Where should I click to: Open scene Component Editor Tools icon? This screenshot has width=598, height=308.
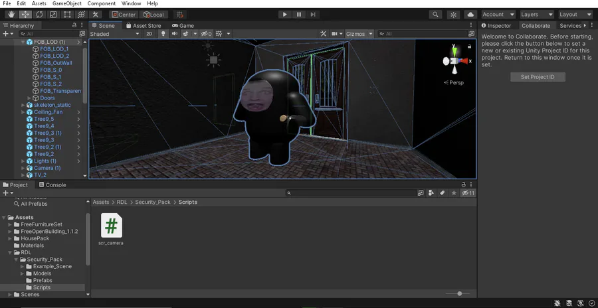point(323,34)
